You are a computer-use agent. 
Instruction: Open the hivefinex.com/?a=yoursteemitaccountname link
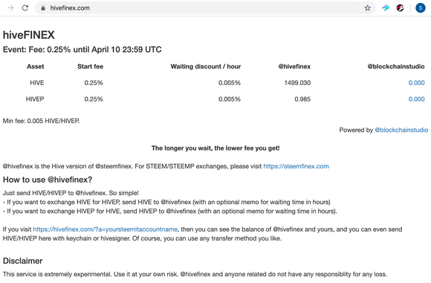(106, 229)
